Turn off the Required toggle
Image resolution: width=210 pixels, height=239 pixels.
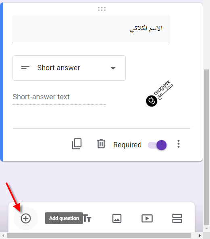tap(157, 145)
